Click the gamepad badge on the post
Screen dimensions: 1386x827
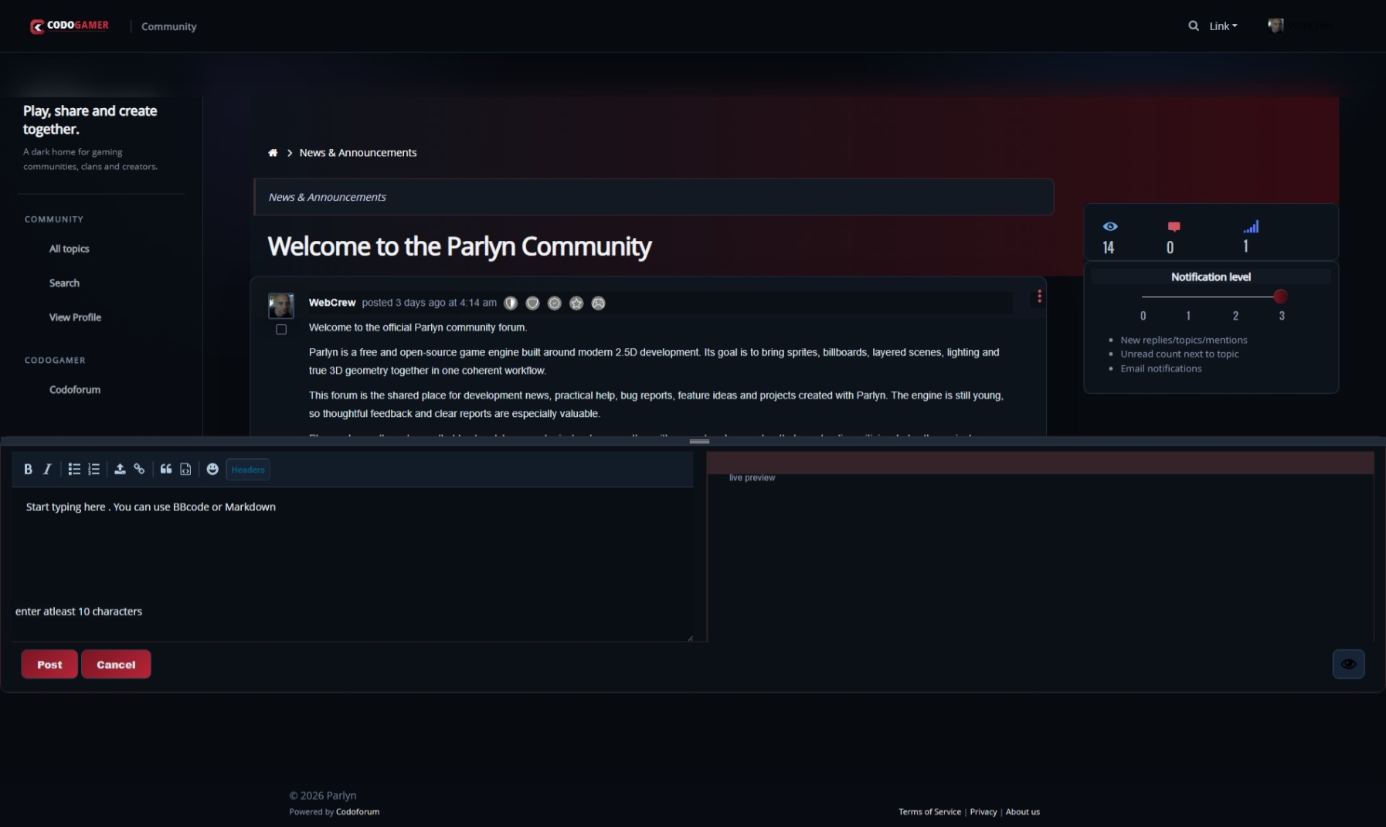(x=598, y=303)
